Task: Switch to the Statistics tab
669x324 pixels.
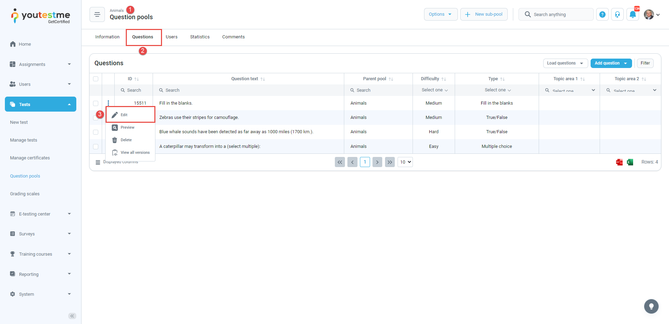Action: [200, 37]
